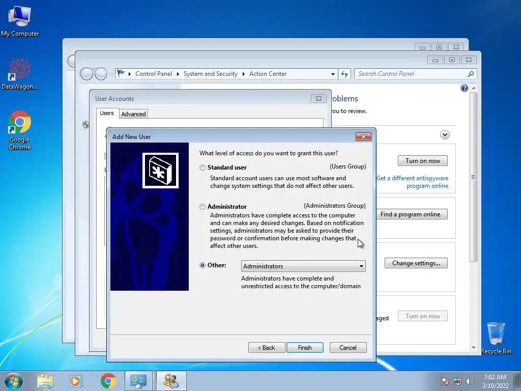Click the refresh icon beside the address bar

tap(344, 74)
